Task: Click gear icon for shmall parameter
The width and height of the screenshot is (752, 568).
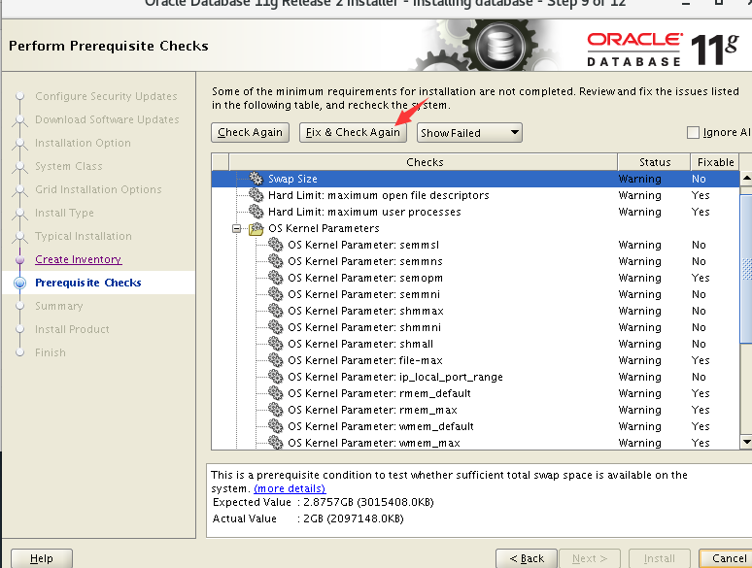Action: 276,344
